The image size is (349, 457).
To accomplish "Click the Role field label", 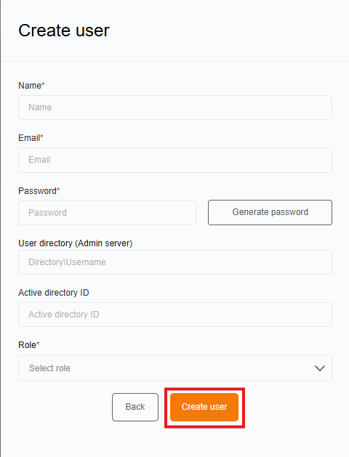I will 27,345.
